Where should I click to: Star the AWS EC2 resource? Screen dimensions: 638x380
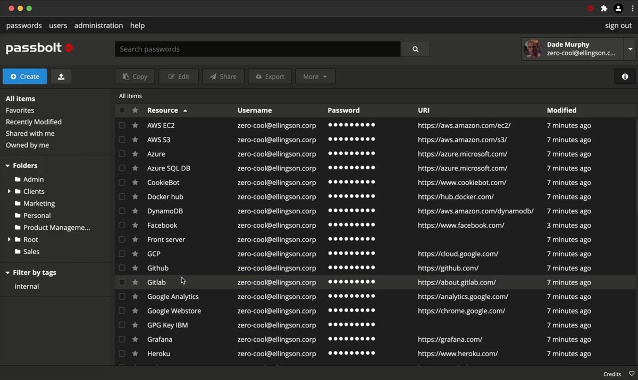(135, 125)
